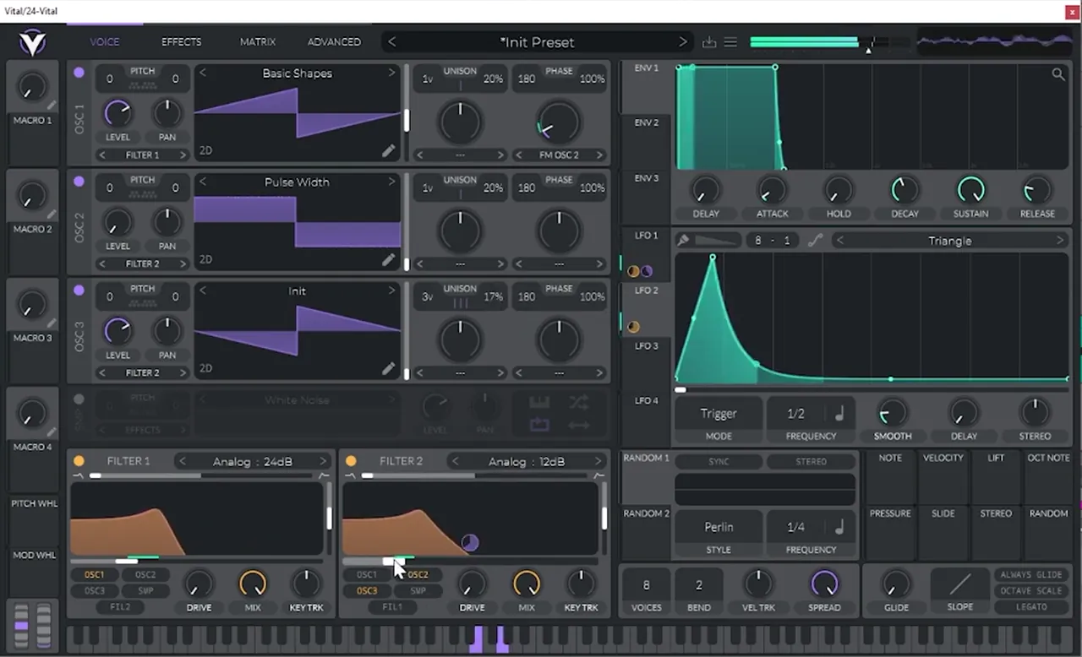Open the MATRIX tab
Viewport: 1082px width, 657px height.
(258, 41)
